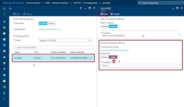Open the hamburger menu in the sidebar

4,8
